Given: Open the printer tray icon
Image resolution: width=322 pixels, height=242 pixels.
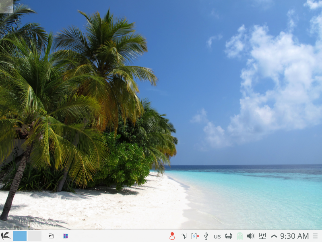Looking at the screenshot, I should click(x=229, y=236).
